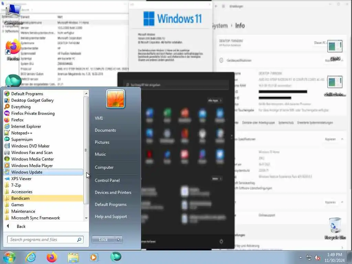Open Control Panel from the Start menu
This screenshot has height=264, width=352.
(107, 180)
